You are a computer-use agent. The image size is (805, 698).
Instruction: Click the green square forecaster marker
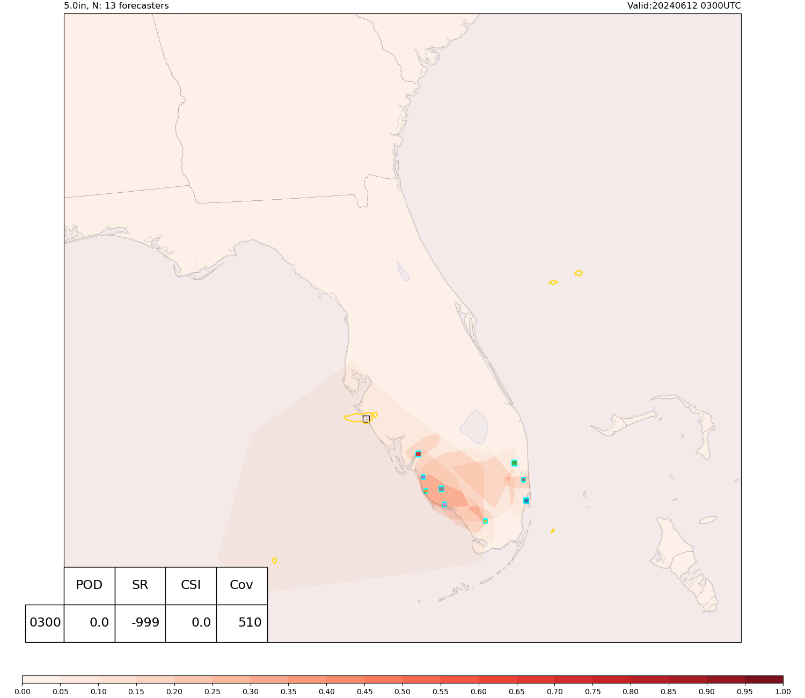coord(514,463)
